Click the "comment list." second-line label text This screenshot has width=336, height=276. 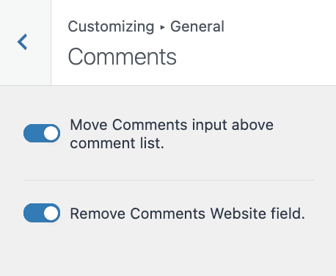(117, 143)
